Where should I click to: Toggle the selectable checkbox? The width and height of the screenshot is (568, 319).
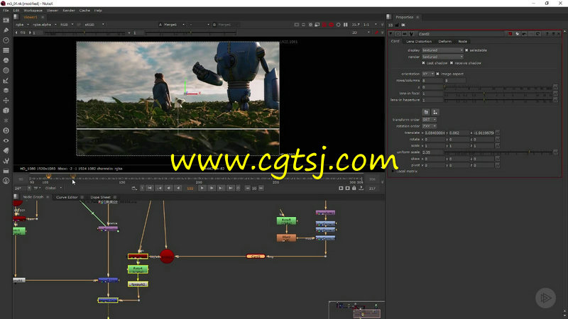(466, 50)
